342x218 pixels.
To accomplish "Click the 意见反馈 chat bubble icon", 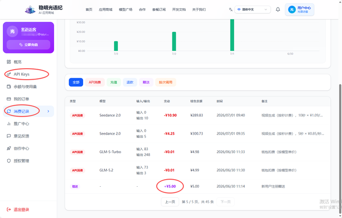I will (x=9, y=136).
